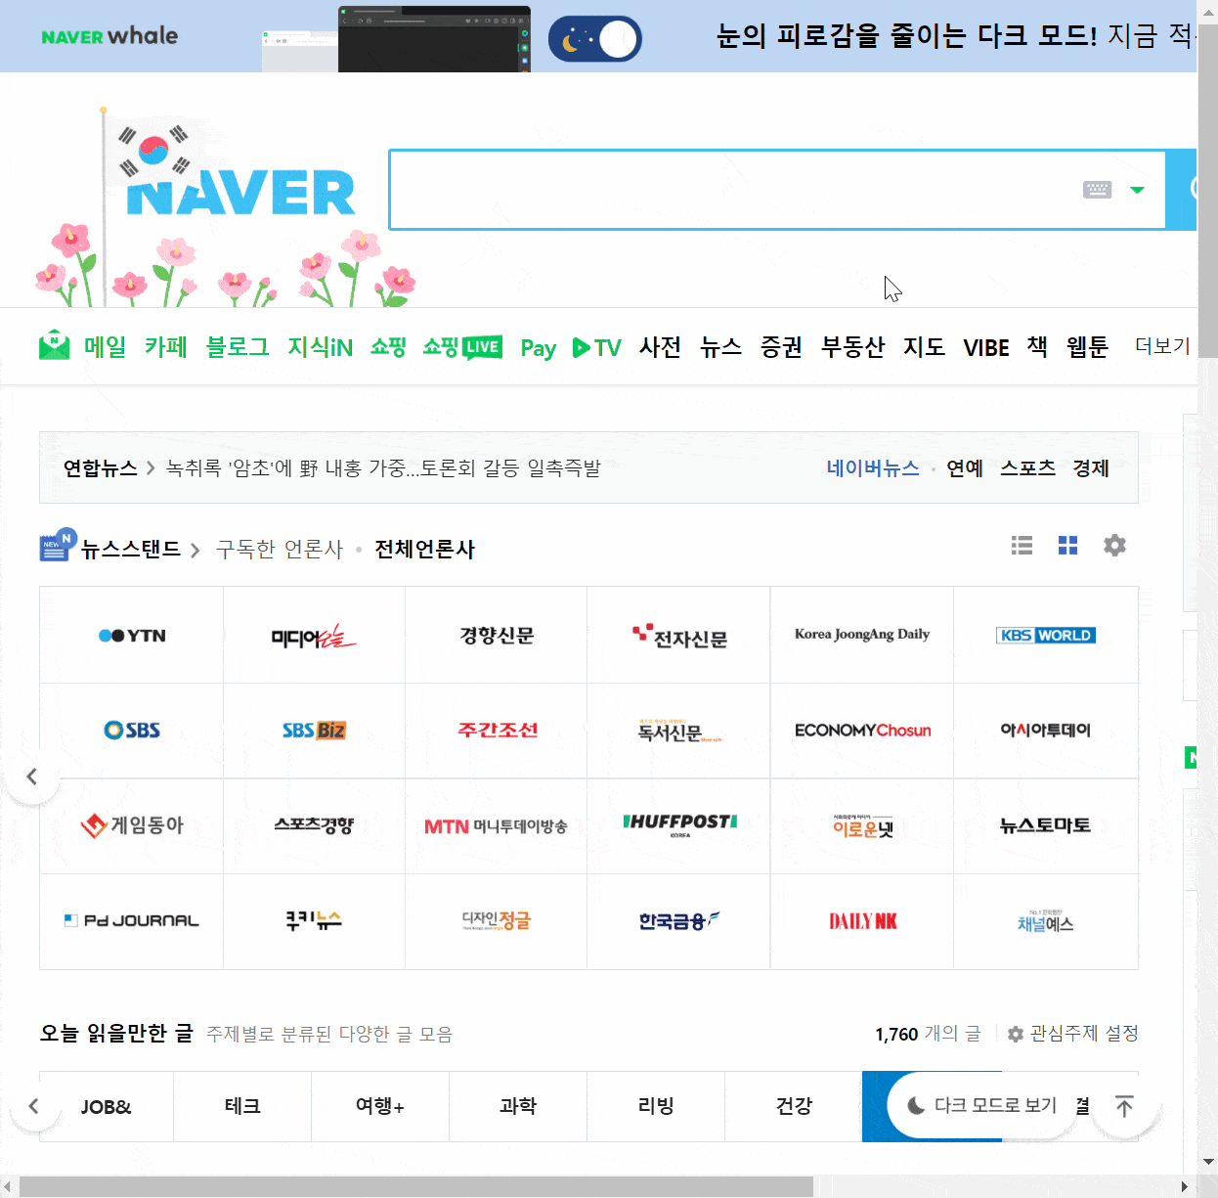Open the PD JOURNAL press logo

[x=132, y=920]
